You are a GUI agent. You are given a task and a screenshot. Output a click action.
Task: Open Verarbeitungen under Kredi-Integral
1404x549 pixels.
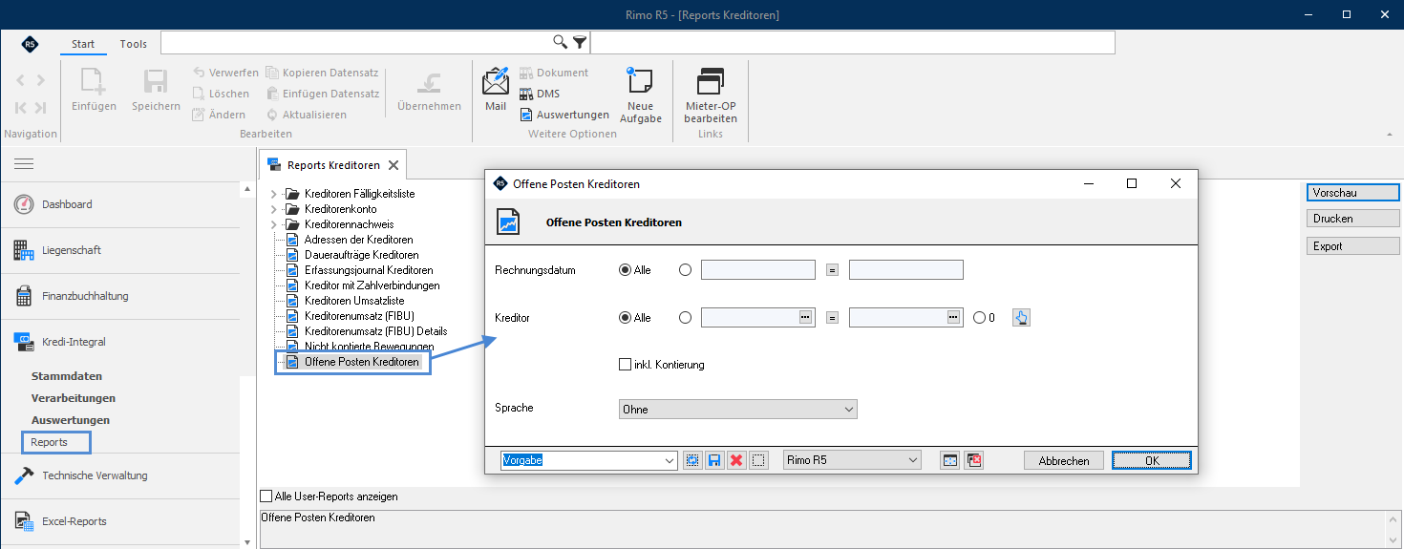click(x=74, y=398)
